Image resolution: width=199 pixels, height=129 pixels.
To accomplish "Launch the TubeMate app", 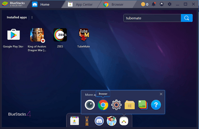I will tap(84, 35).
